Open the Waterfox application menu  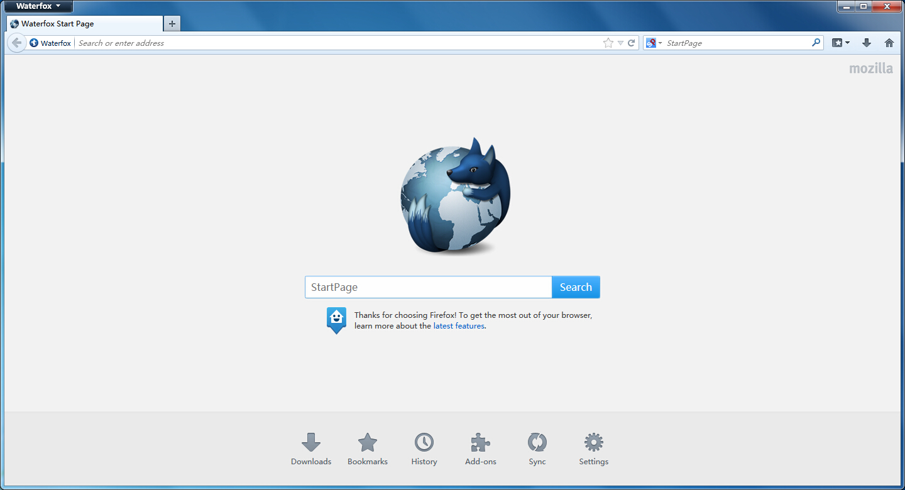(x=38, y=6)
